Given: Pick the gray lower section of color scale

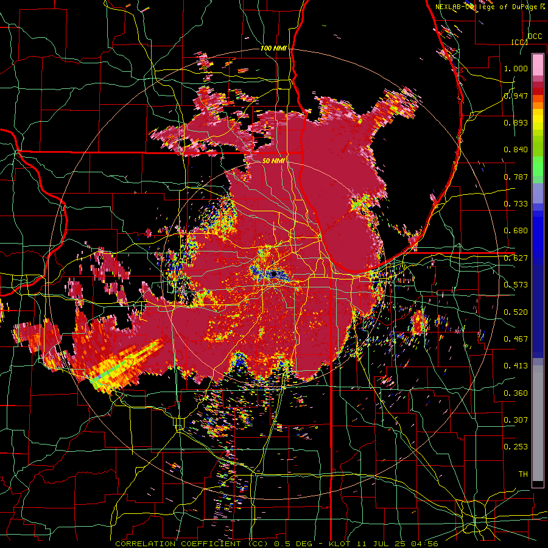Looking at the screenshot, I should coord(538,423).
